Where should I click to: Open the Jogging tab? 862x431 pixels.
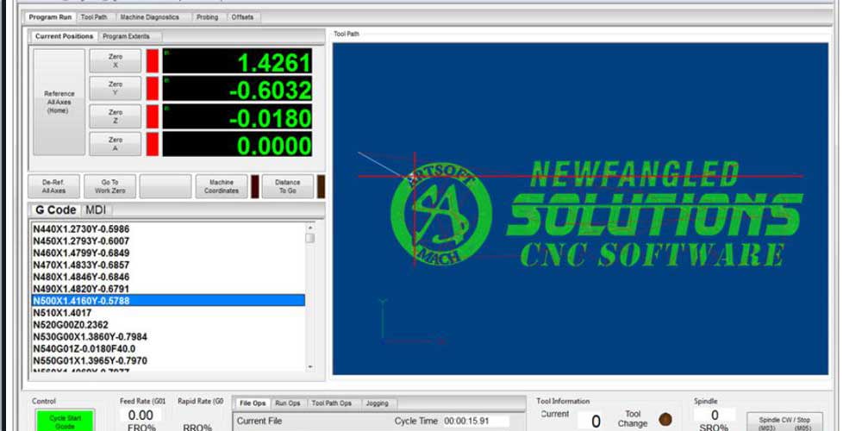click(x=378, y=403)
